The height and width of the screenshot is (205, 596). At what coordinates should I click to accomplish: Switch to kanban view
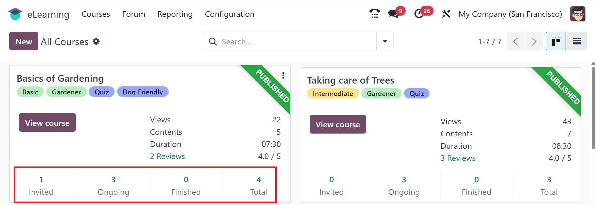click(555, 41)
